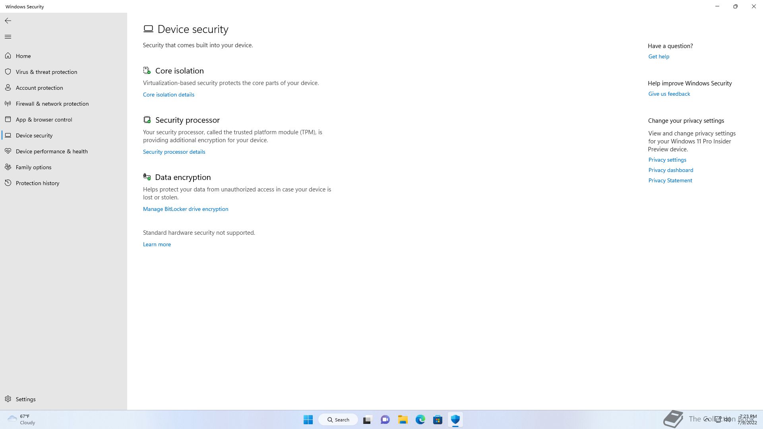Minimize the Windows Security window

pyautogui.click(x=717, y=6)
